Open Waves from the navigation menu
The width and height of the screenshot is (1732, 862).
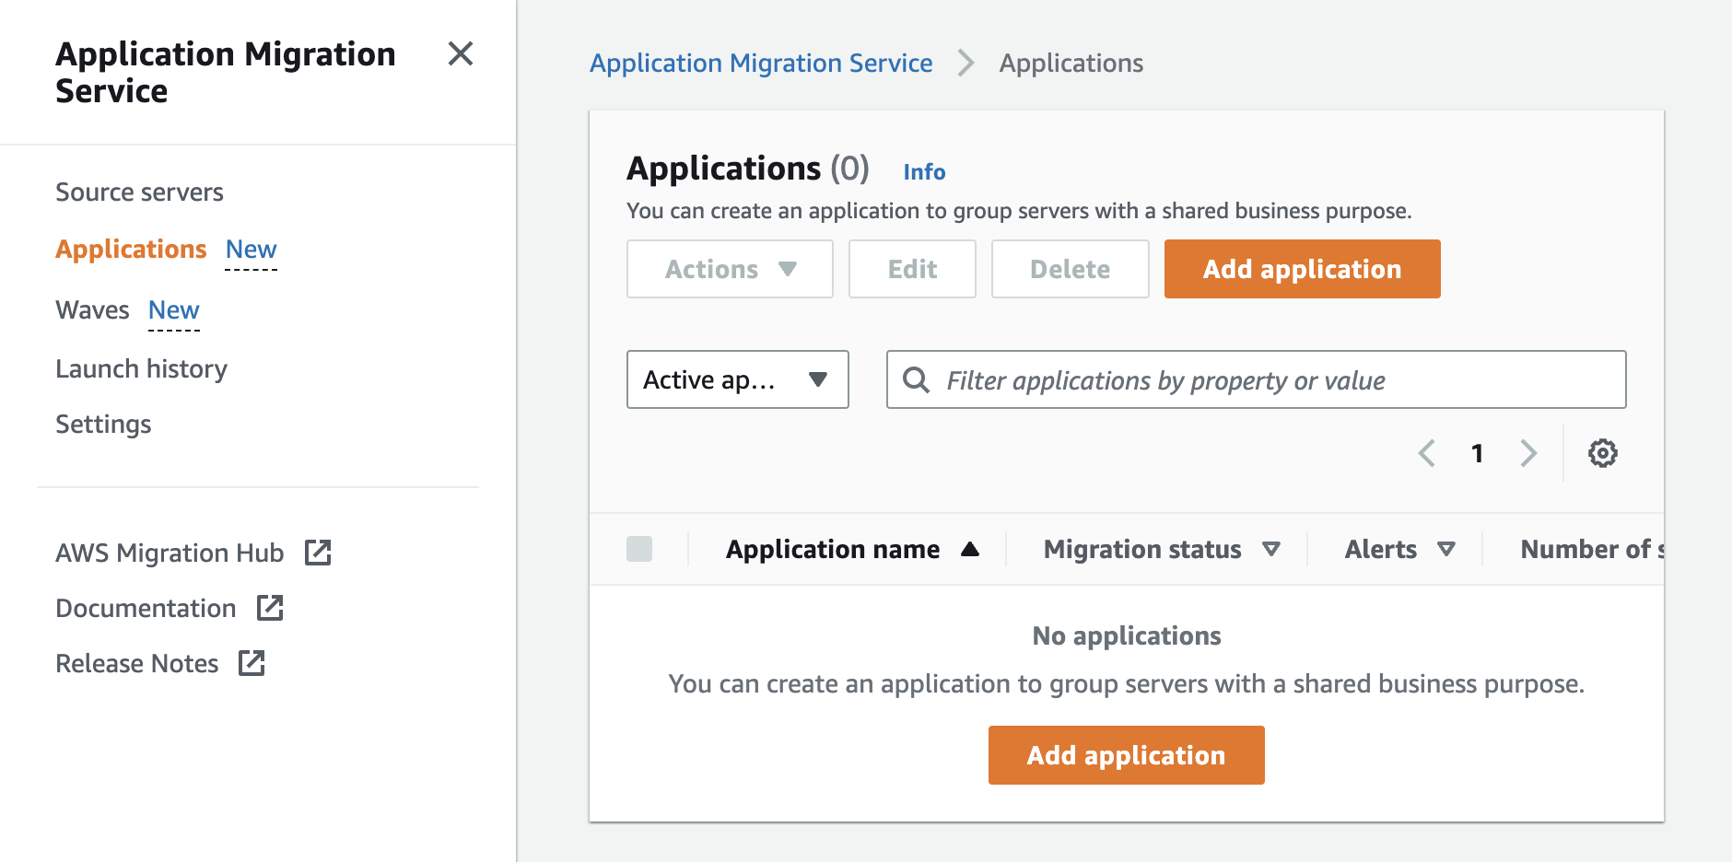click(92, 310)
